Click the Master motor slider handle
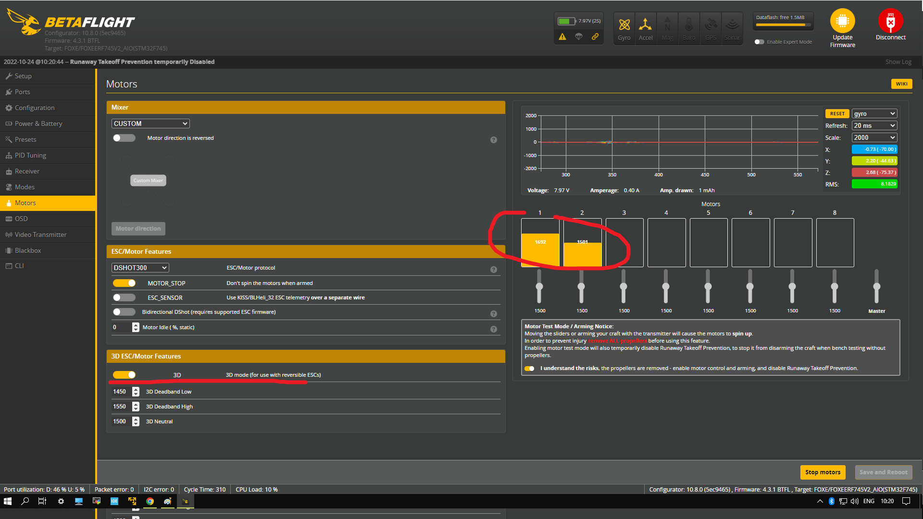 click(876, 286)
